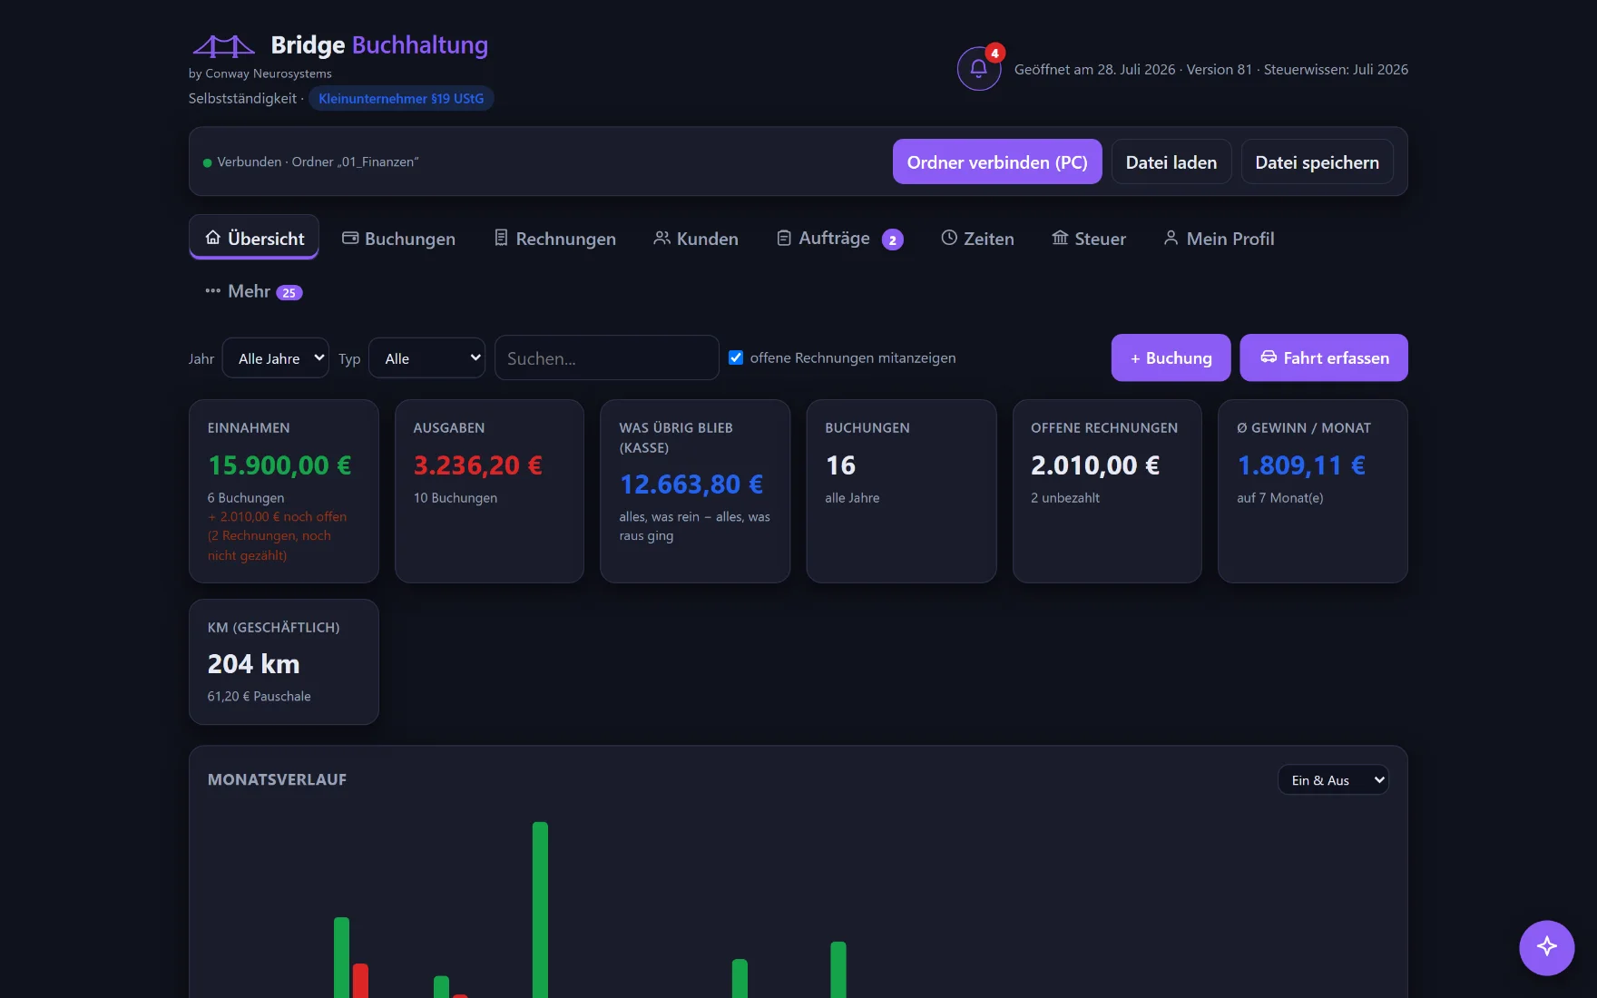The width and height of the screenshot is (1597, 998).
Task: Click the Mehr badge showing 25
Action: pos(289,293)
